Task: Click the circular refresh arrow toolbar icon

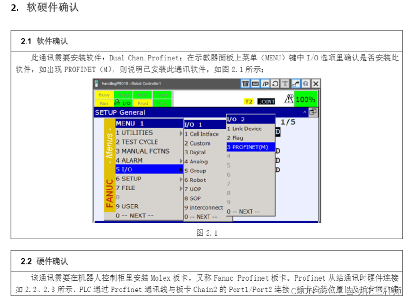Action: pyautogui.click(x=275, y=84)
